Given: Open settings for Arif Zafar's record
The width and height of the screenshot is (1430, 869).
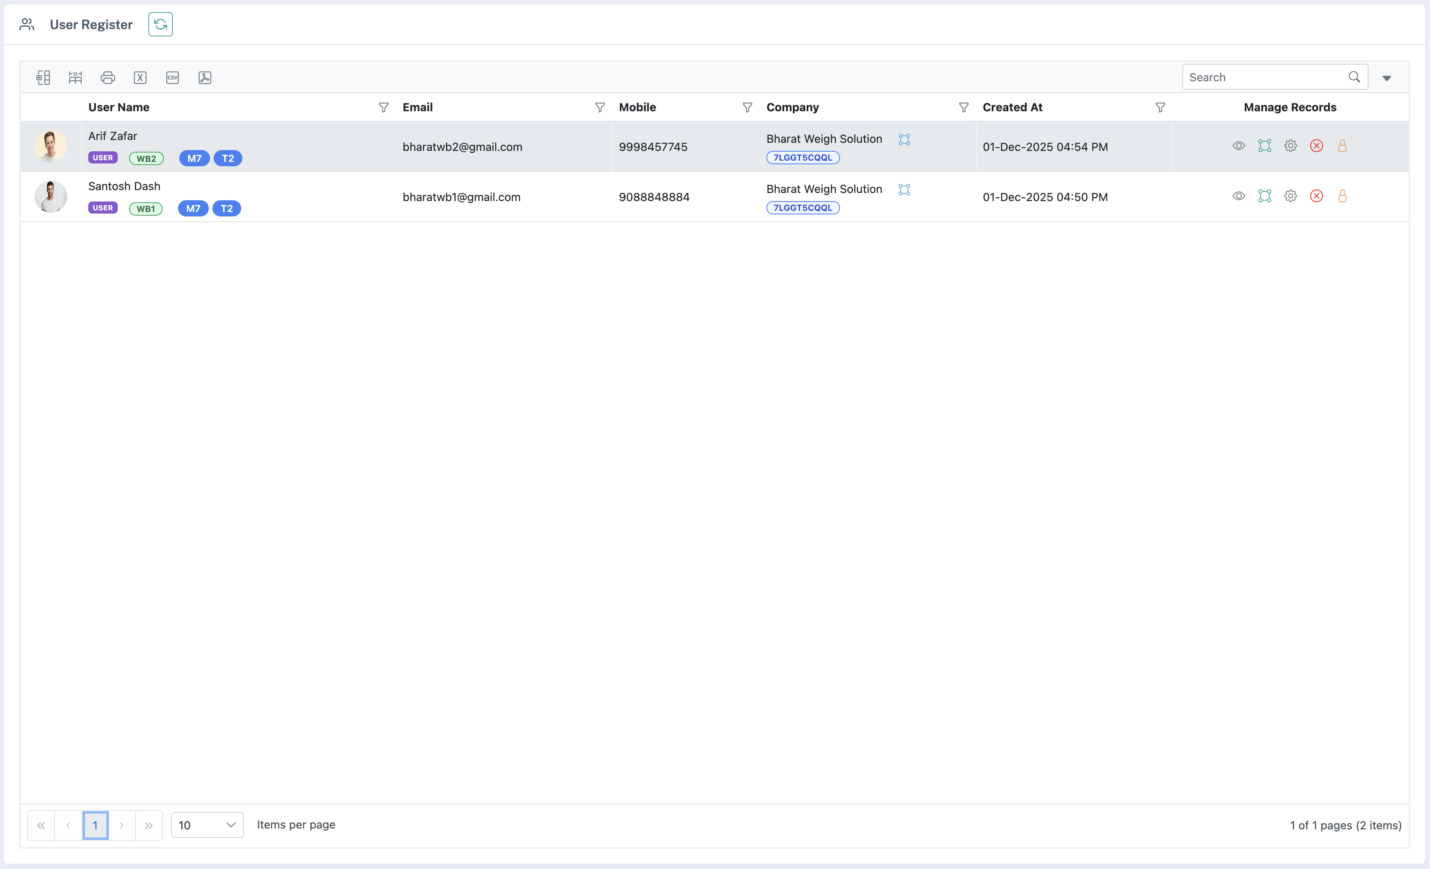Looking at the screenshot, I should pyautogui.click(x=1290, y=146).
